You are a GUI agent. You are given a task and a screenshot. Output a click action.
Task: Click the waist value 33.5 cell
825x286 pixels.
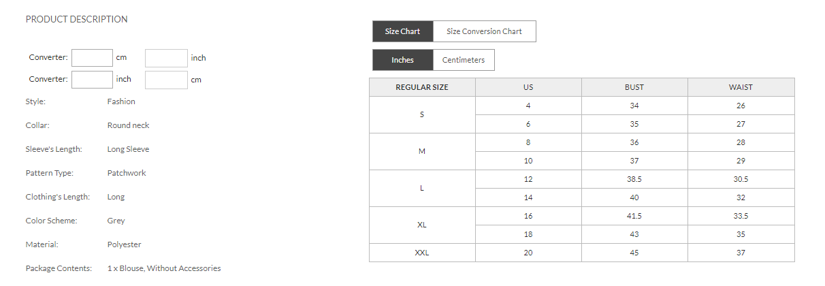coord(741,216)
